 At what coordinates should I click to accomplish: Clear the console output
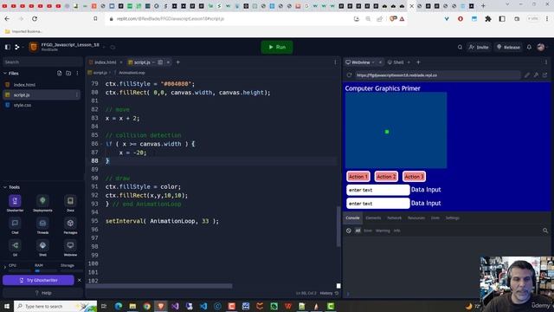tap(349, 231)
